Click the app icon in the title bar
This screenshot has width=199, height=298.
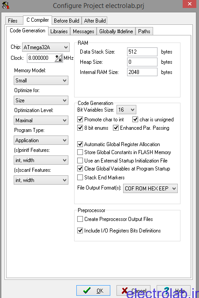point(6,5)
